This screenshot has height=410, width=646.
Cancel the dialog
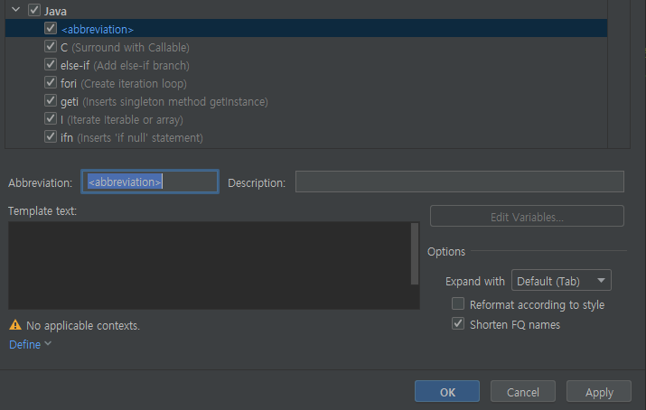point(523,391)
